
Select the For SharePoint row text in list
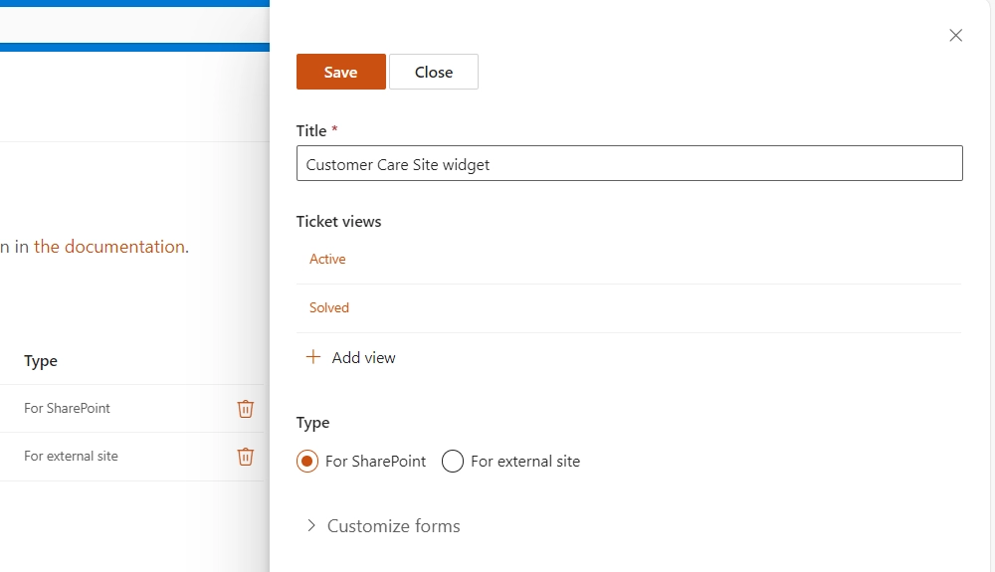[68, 409]
